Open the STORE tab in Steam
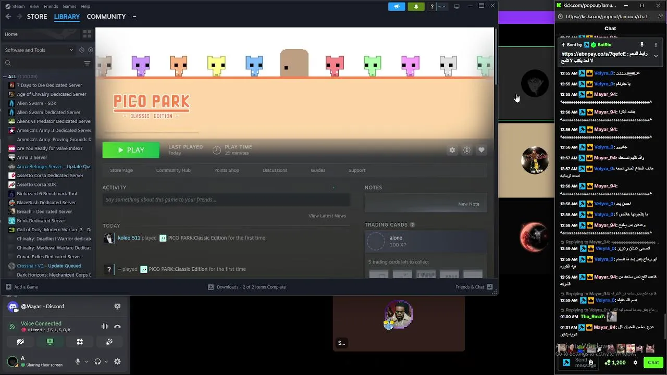Screen dimensions: 667x375 click(37, 17)
